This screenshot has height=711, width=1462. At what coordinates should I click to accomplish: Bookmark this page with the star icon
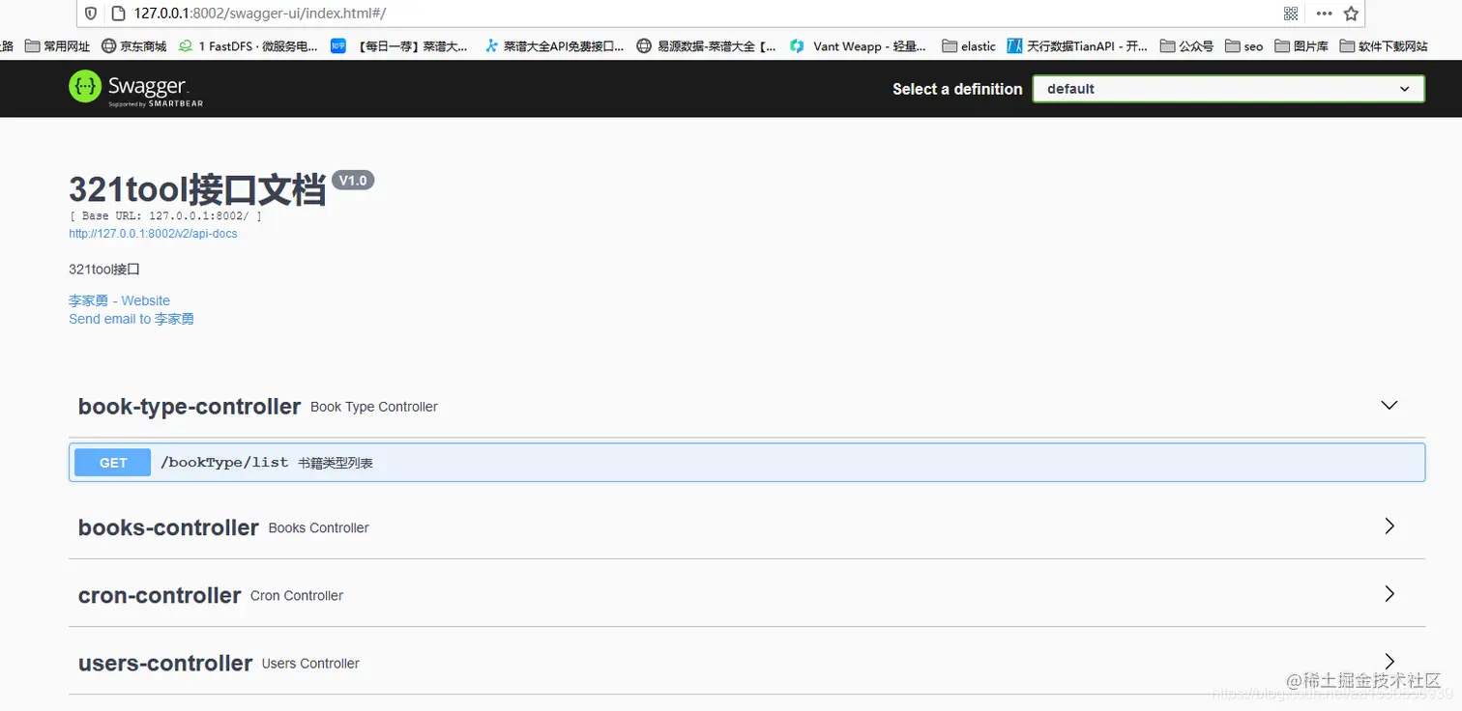coord(1352,14)
